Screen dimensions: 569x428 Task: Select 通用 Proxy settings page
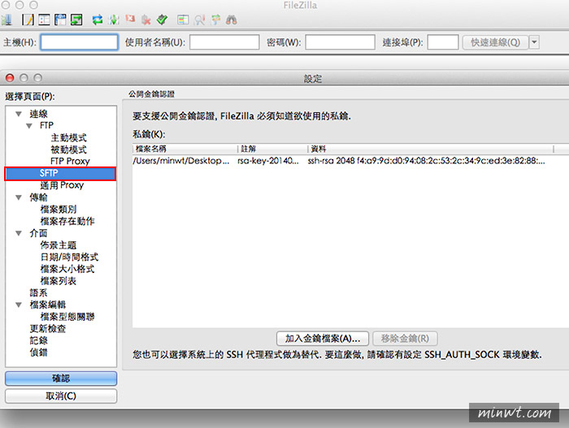tap(62, 185)
